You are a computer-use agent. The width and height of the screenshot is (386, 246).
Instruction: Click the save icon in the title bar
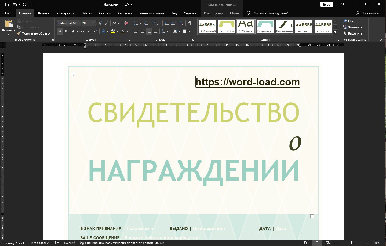[x=7, y=5]
